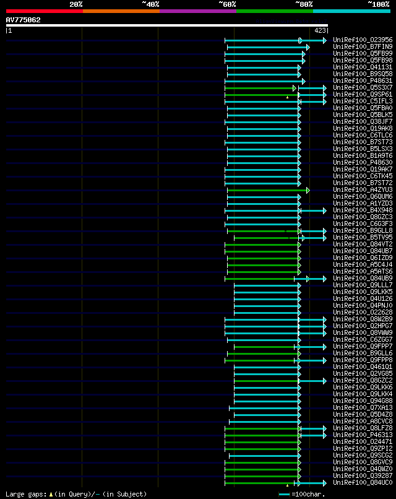
Task: Select label UniRef100_A8CVC8
Action: click(x=363, y=422)
